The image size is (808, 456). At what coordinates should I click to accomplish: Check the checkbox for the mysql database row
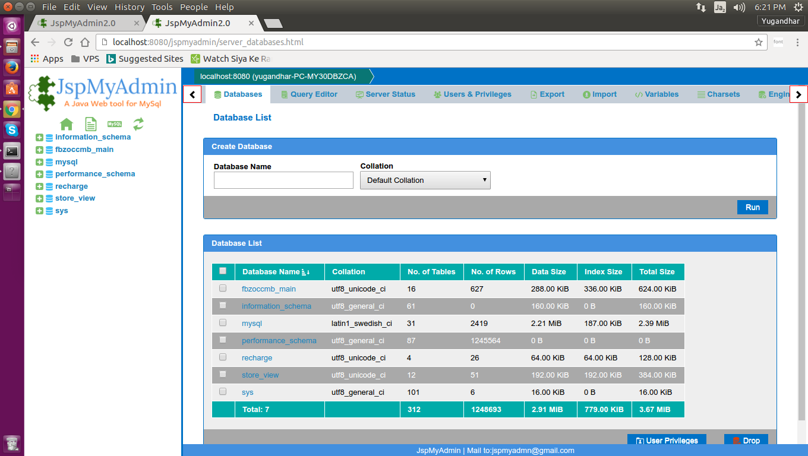coord(223,322)
